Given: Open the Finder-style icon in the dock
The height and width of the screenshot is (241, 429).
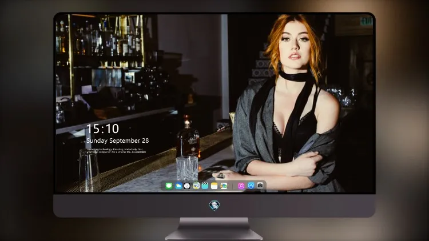Looking at the screenshot, I should (196, 186).
